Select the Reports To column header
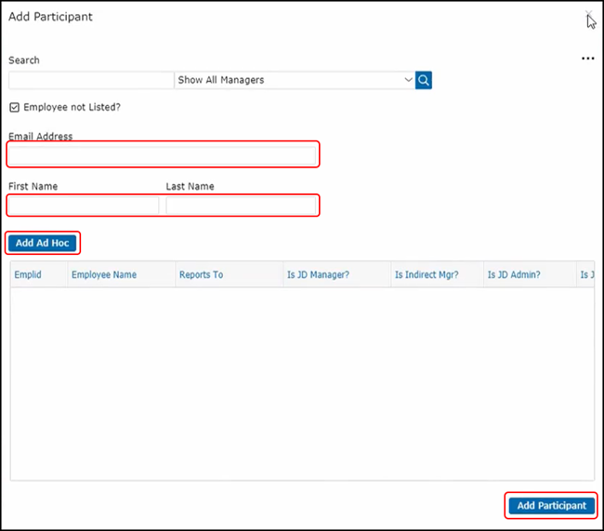The width and height of the screenshot is (604, 531). [x=202, y=275]
